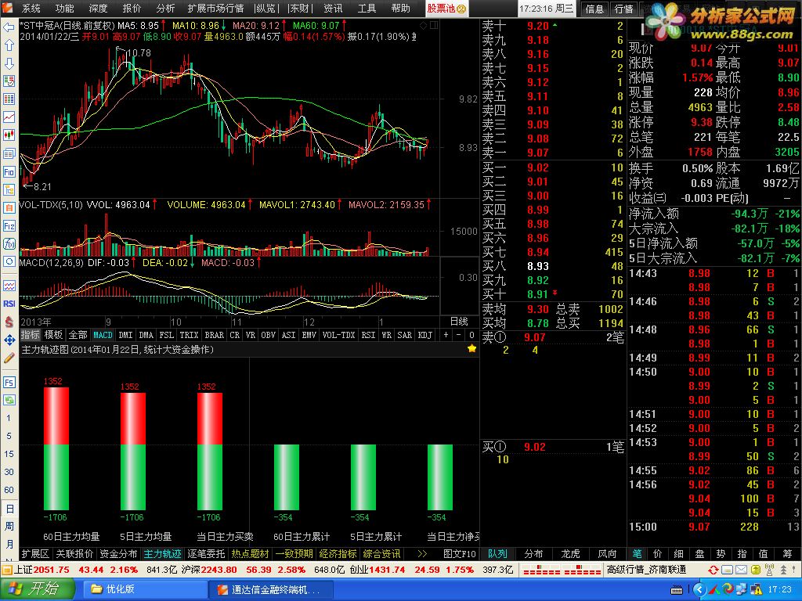
Task: Expand hidden tray icons arrow
Action: (699, 590)
